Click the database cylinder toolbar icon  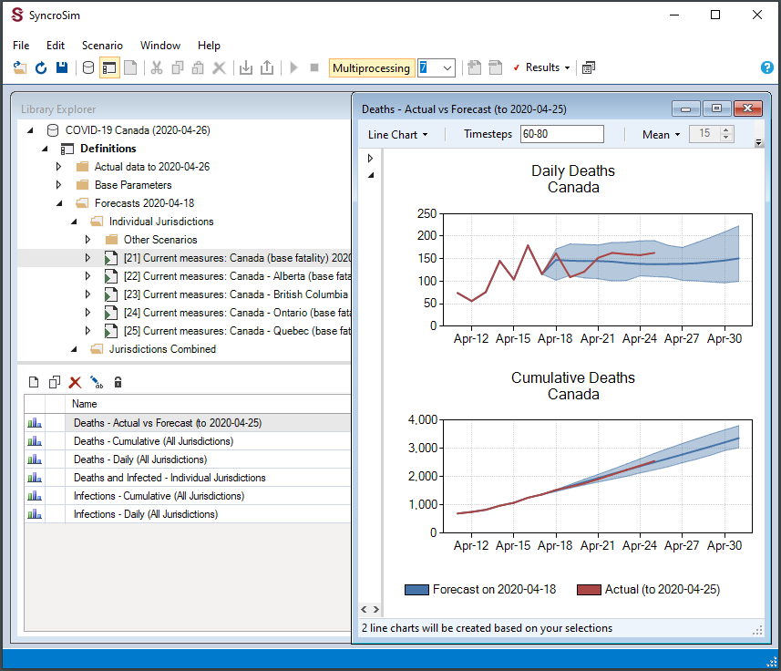(88, 67)
